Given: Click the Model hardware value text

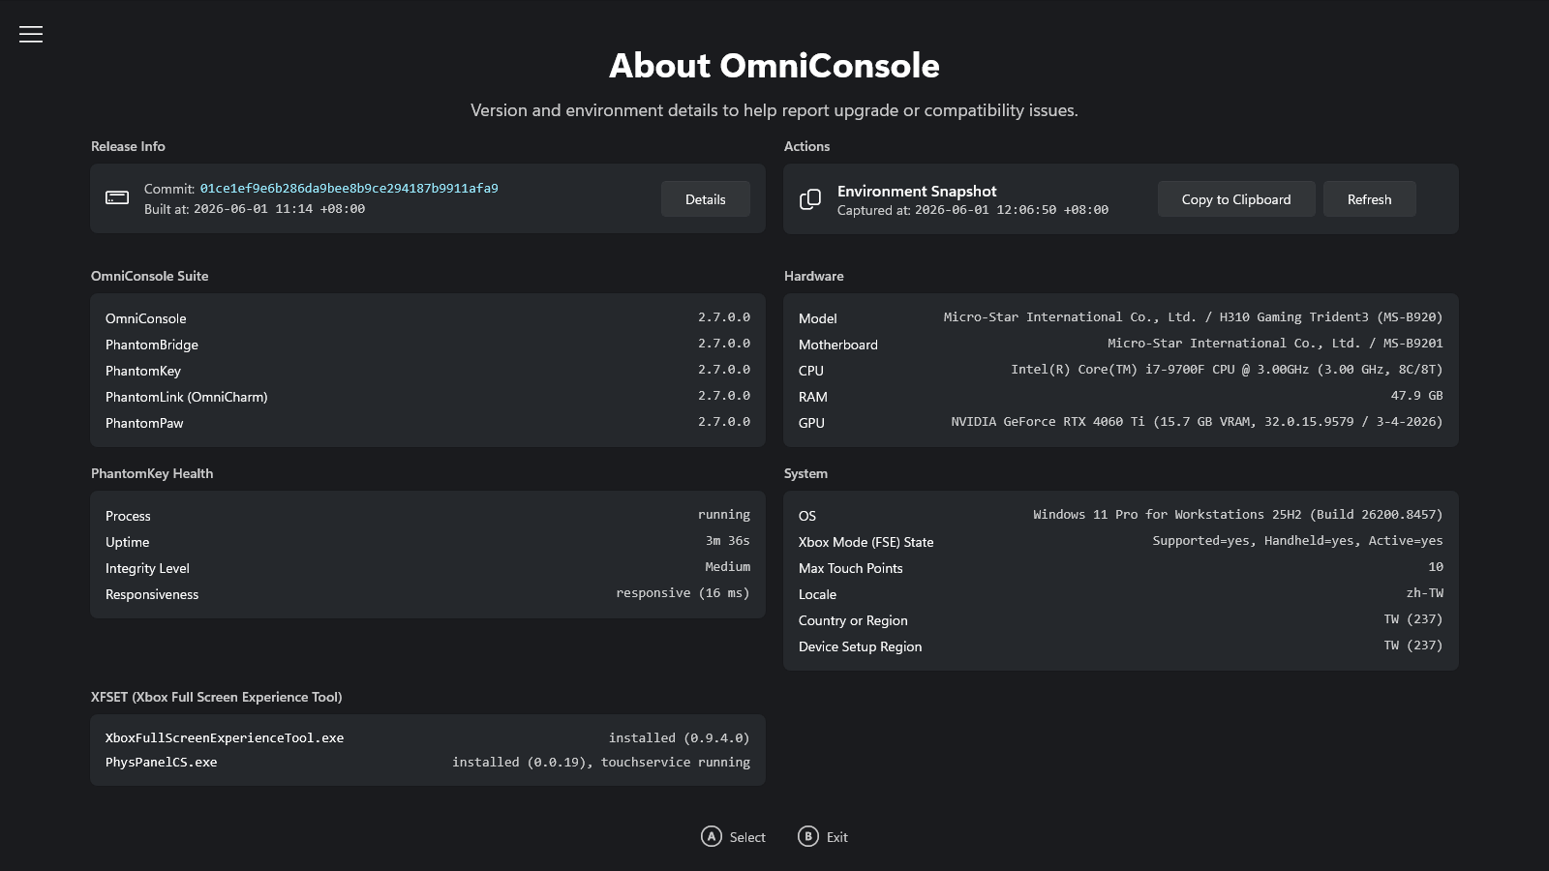Looking at the screenshot, I should 1194,317.
